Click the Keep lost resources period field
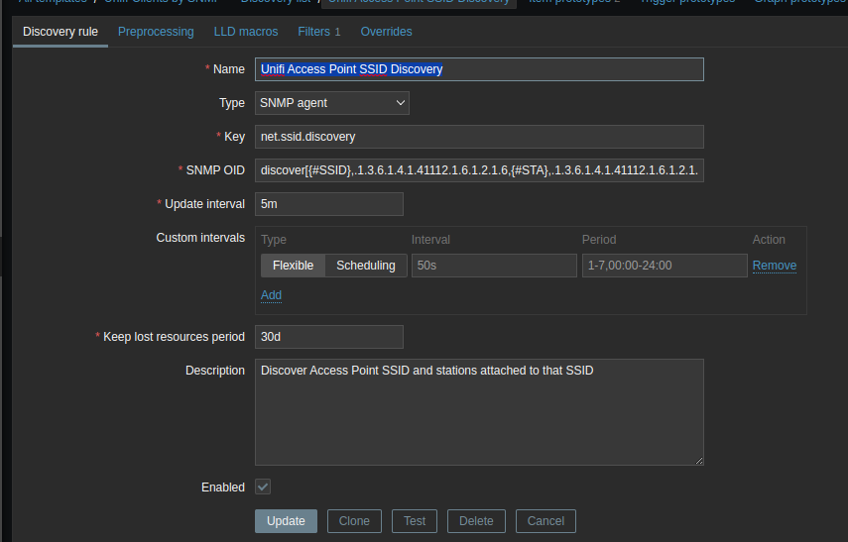This screenshot has width=848, height=542. [328, 337]
